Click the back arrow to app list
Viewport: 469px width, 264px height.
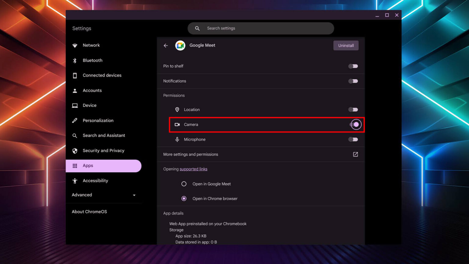coord(165,45)
